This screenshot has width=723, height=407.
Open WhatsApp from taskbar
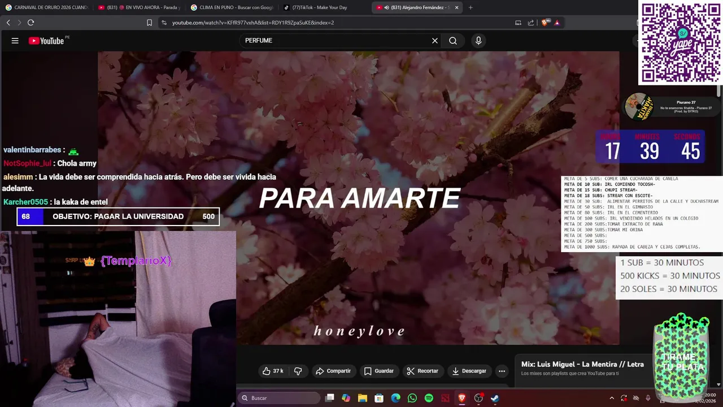(412, 398)
